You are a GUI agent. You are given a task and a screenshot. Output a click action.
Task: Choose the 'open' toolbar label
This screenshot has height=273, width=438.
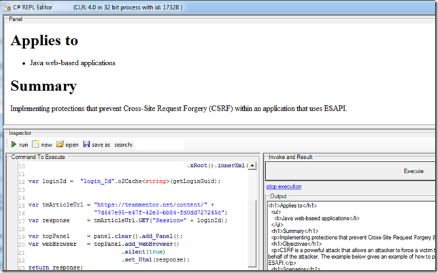coord(71,145)
